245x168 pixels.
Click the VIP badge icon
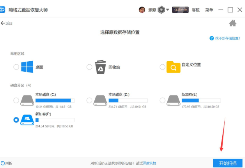point(161,10)
